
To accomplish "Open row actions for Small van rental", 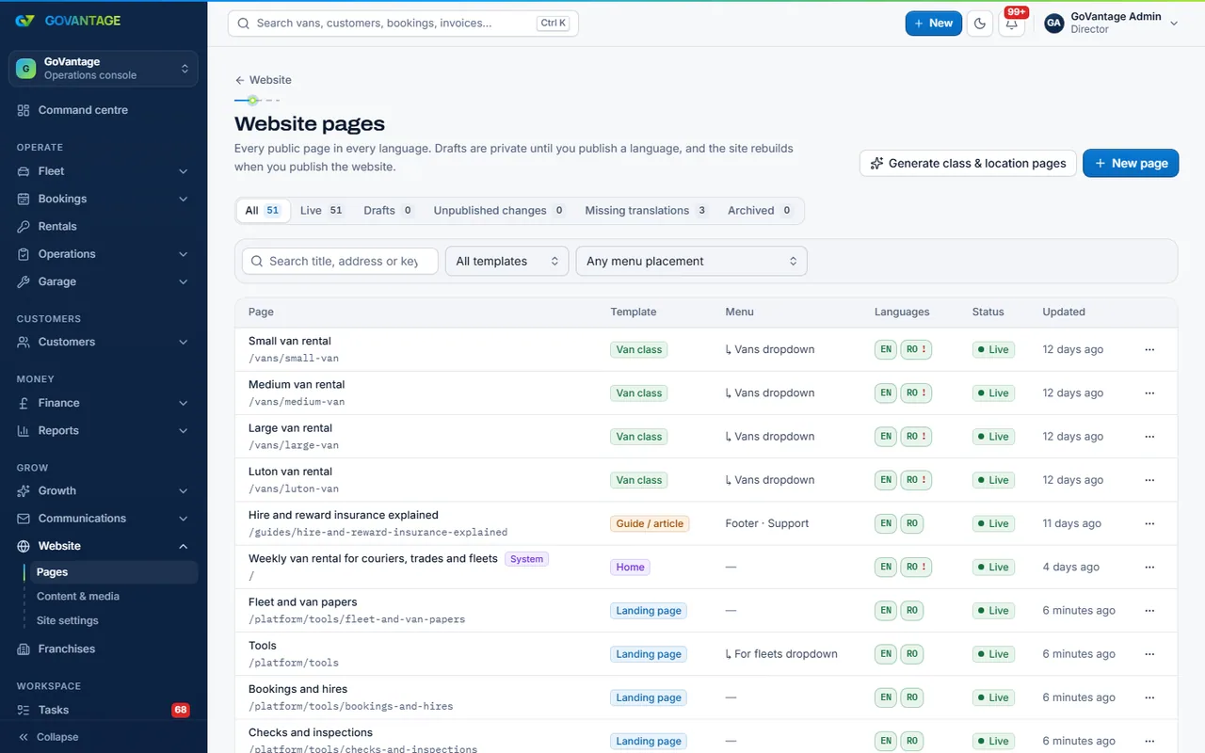I will coord(1149,349).
